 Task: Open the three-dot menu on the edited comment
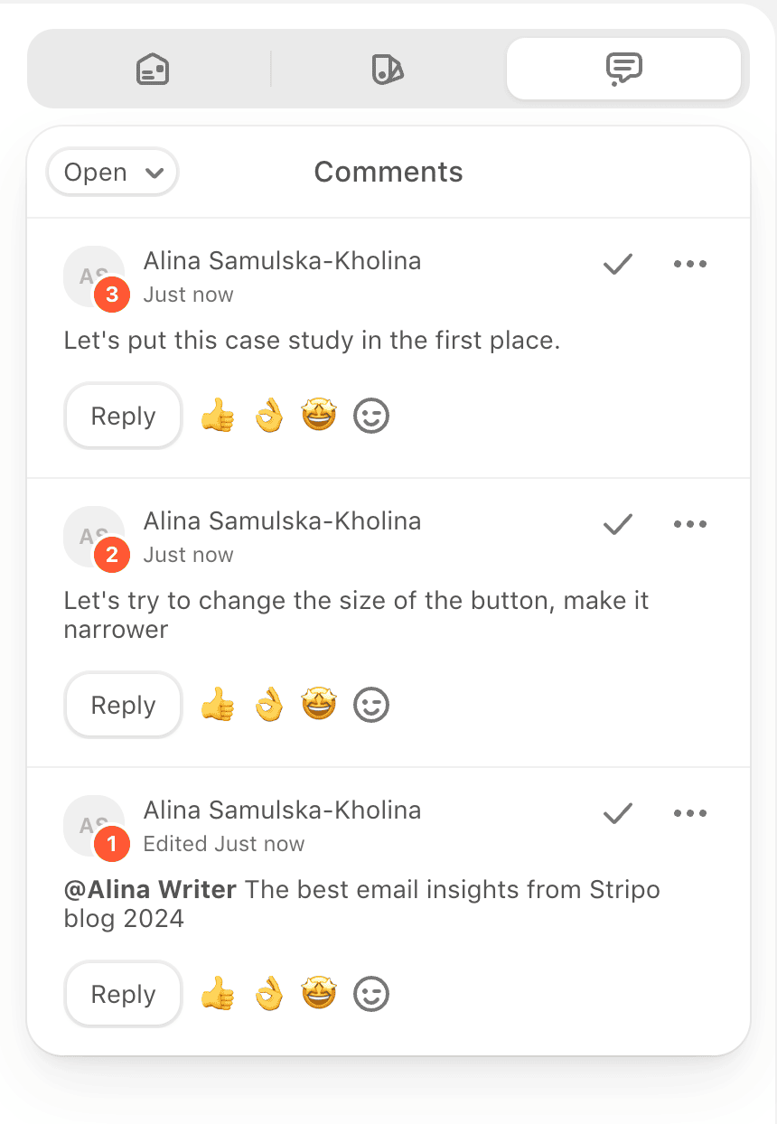690,813
